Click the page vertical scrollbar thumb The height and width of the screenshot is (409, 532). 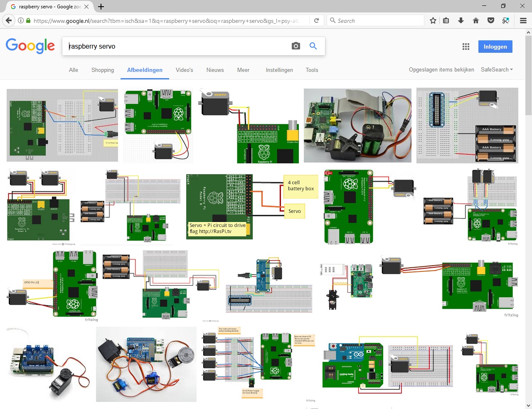528,75
